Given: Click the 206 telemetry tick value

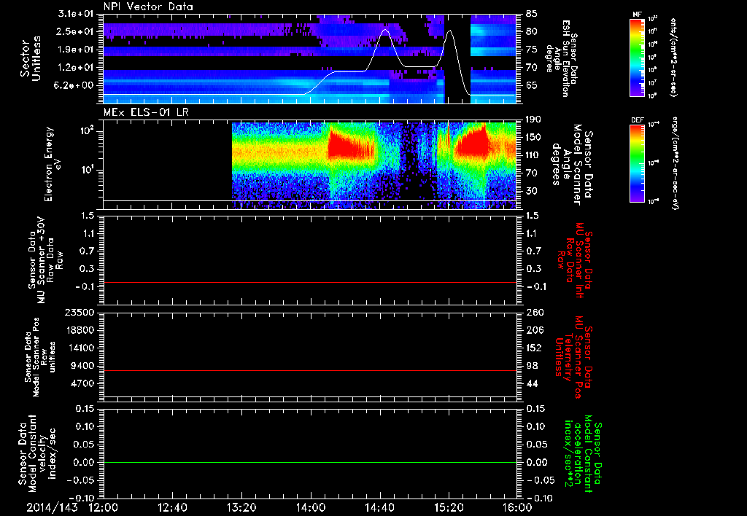Looking at the screenshot, I should coord(534,330).
